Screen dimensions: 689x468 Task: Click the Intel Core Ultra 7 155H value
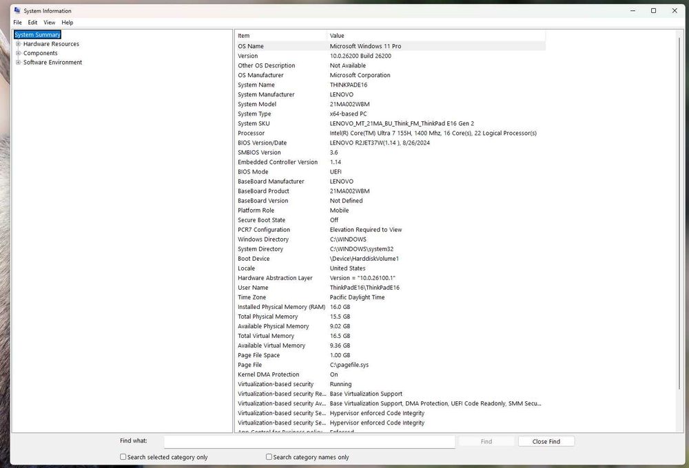coord(433,133)
